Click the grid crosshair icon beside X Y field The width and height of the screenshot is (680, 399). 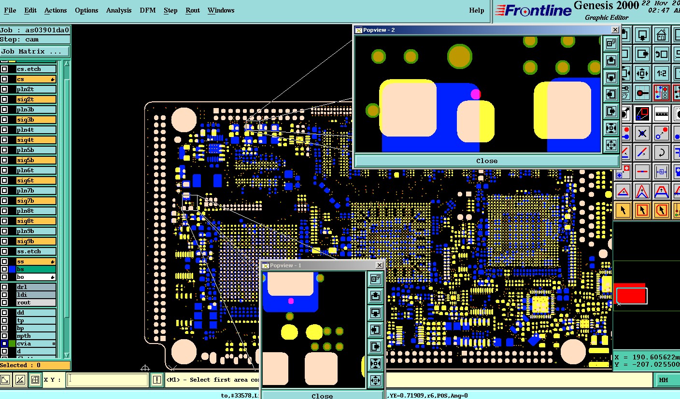pyautogui.click(x=35, y=380)
